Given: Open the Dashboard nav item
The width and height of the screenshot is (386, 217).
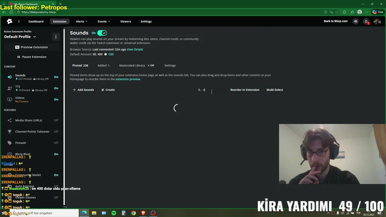Looking at the screenshot, I should tap(36, 21).
